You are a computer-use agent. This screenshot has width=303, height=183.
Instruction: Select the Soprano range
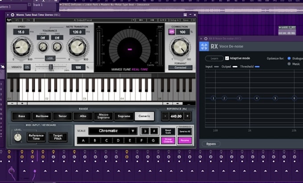(x=124, y=116)
